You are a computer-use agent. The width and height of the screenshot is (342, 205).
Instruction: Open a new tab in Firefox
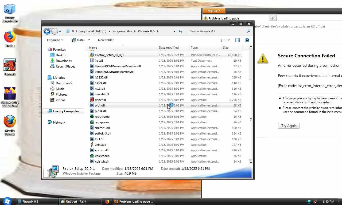pos(273,18)
